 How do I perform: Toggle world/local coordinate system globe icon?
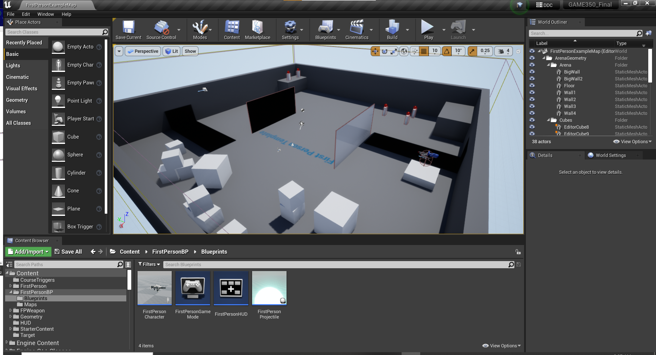(404, 51)
